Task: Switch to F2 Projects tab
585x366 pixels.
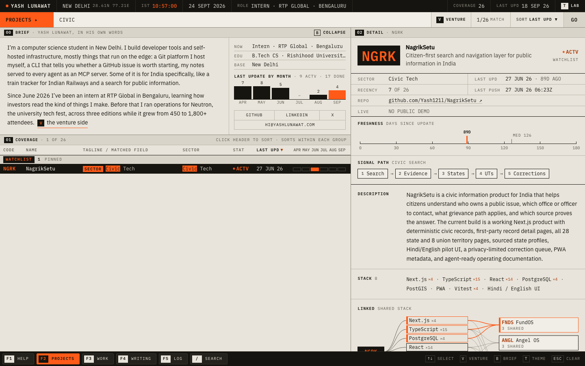Action: tap(58, 359)
